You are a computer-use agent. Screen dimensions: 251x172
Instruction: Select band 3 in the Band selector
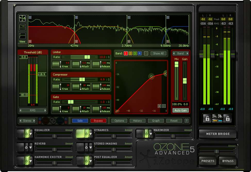click(x=135, y=53)
